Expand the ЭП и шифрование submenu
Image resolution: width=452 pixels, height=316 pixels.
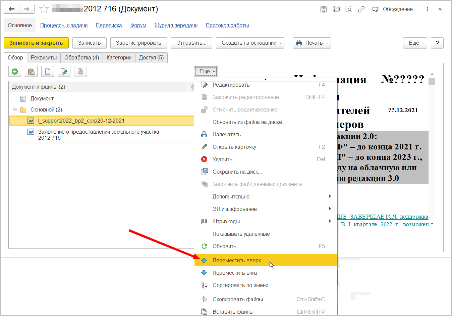tap(266, 209)
